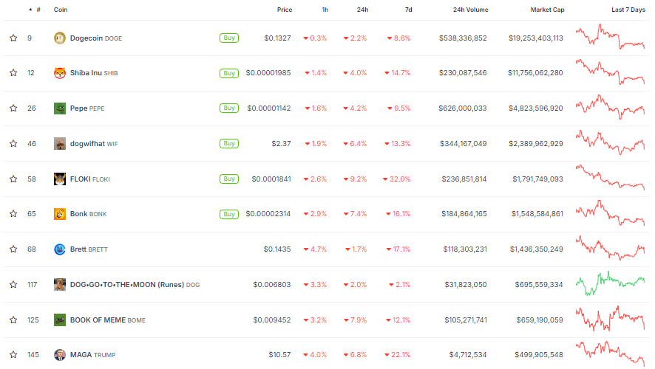Sort by the rank # column
Viewport: 655px width, 369px height.
click(x=37, y=10)
